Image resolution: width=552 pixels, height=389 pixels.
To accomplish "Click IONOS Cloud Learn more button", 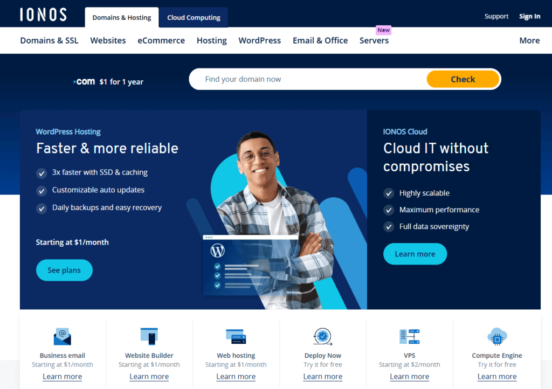I will click(x=415, y=254).
